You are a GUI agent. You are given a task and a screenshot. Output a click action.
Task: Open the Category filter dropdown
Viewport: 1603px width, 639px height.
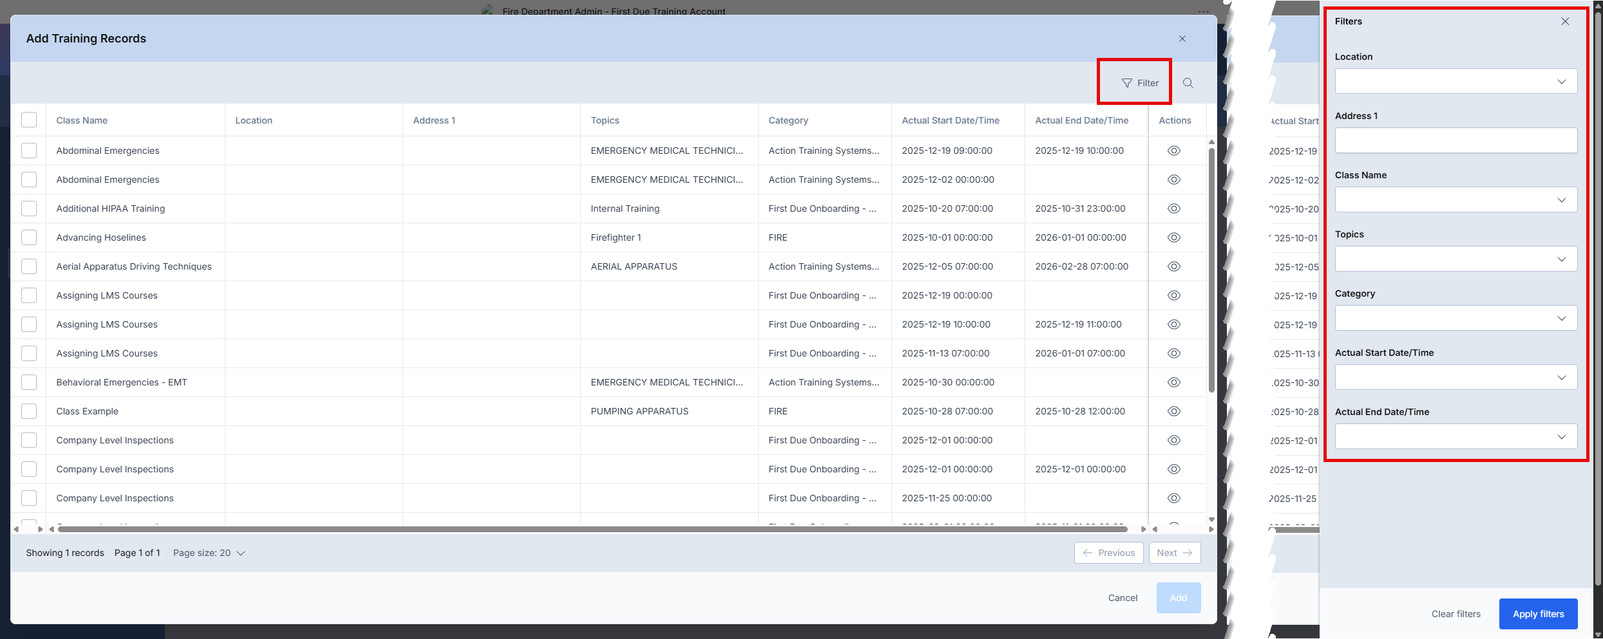1456,319
